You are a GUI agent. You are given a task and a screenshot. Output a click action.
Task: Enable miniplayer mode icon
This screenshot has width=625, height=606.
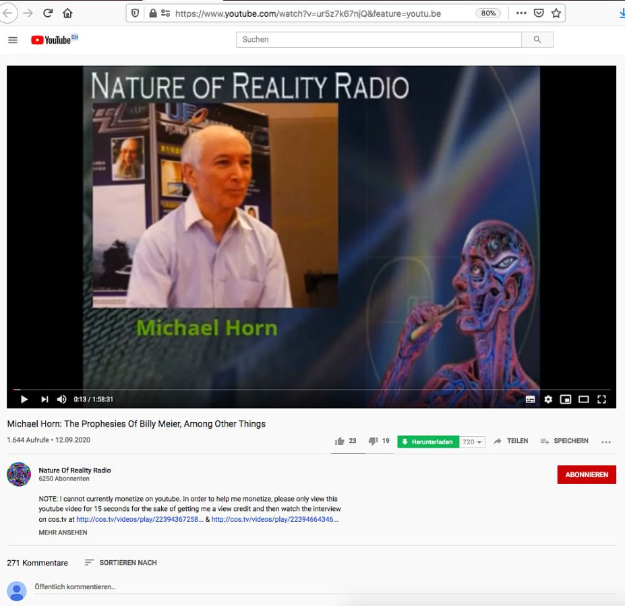pos(566,399)
